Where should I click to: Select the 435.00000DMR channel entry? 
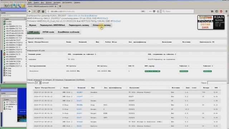pyautogui.click(x=11, y=57)
